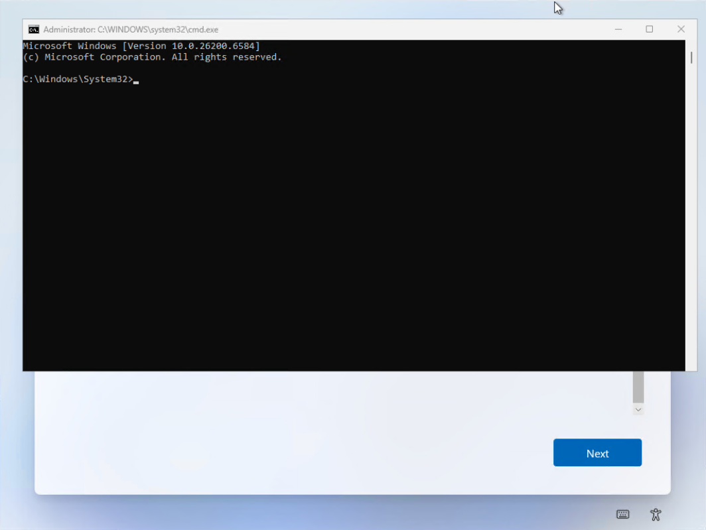Open the accessibility options icon
Screen dimensions: 706x530
[656, 514]
